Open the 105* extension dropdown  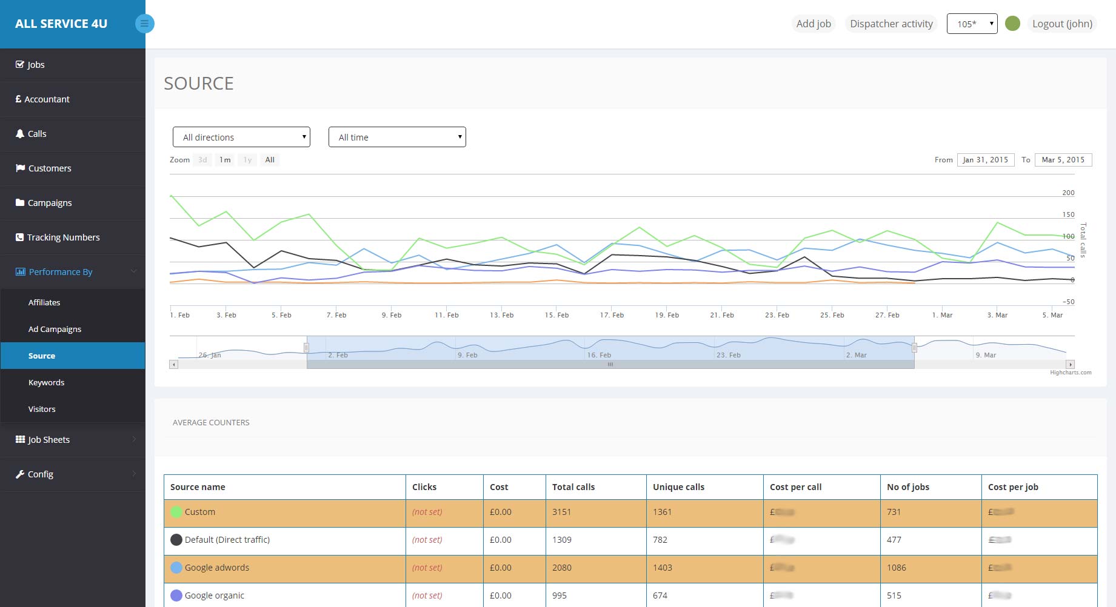point(972,24)
